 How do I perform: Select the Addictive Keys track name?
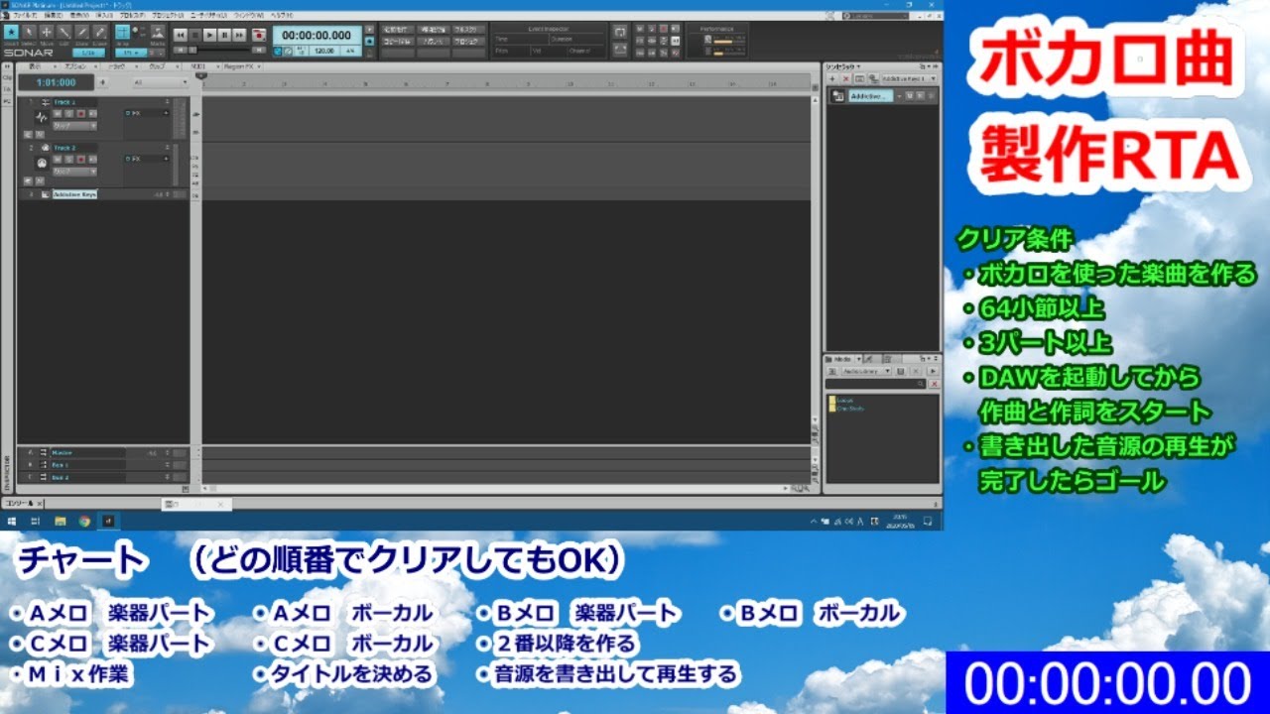point(74,194)
